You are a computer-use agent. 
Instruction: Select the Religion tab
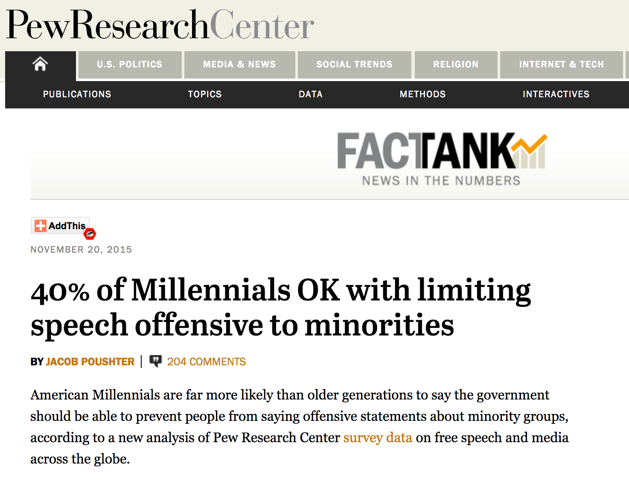(x=456, y=64)
